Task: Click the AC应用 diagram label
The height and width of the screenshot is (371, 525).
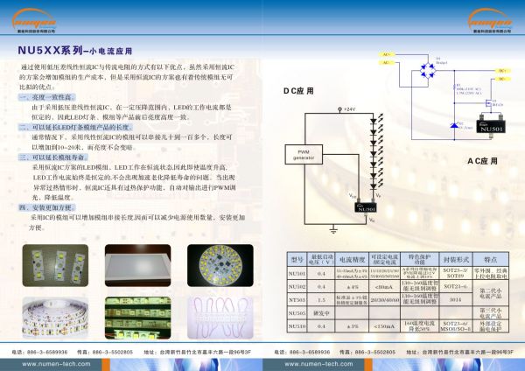Action: click(482, 161)
